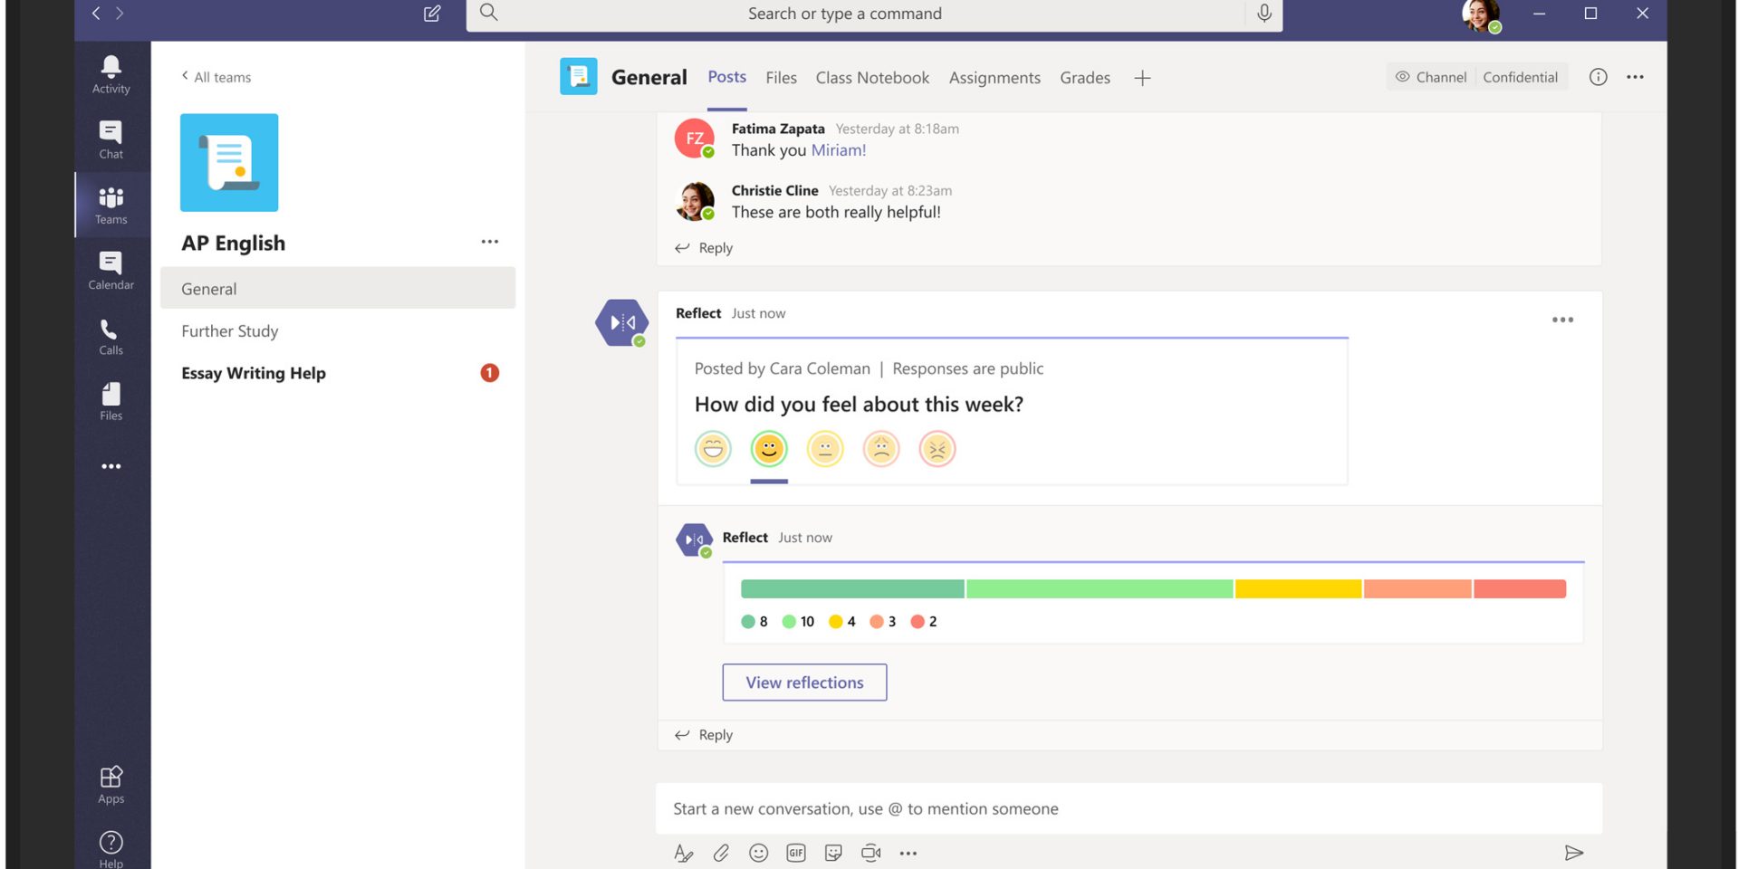Screen dimensions: 1739x869
Task: Click the microphone icon in search bar
Action: click(x=1264, y=13)
